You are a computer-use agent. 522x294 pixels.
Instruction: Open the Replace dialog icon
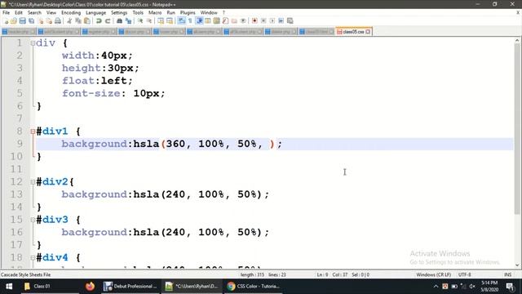point(128,21)
